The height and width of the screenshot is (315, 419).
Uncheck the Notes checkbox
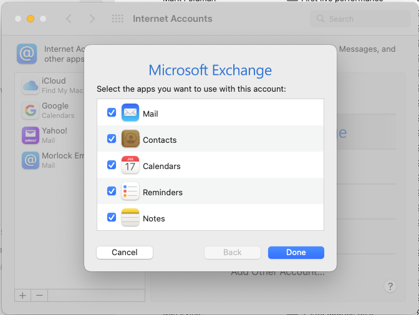pyautogui.click(x=112, y=217)
